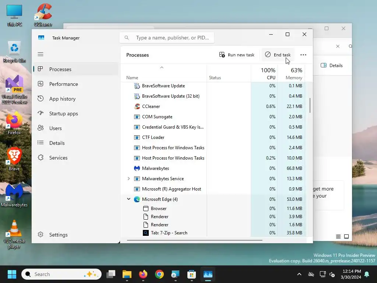The height and width of the screenshot is (283, 377).
Task: Open Task Manager Settings
Action: click(x=75, y=235)
